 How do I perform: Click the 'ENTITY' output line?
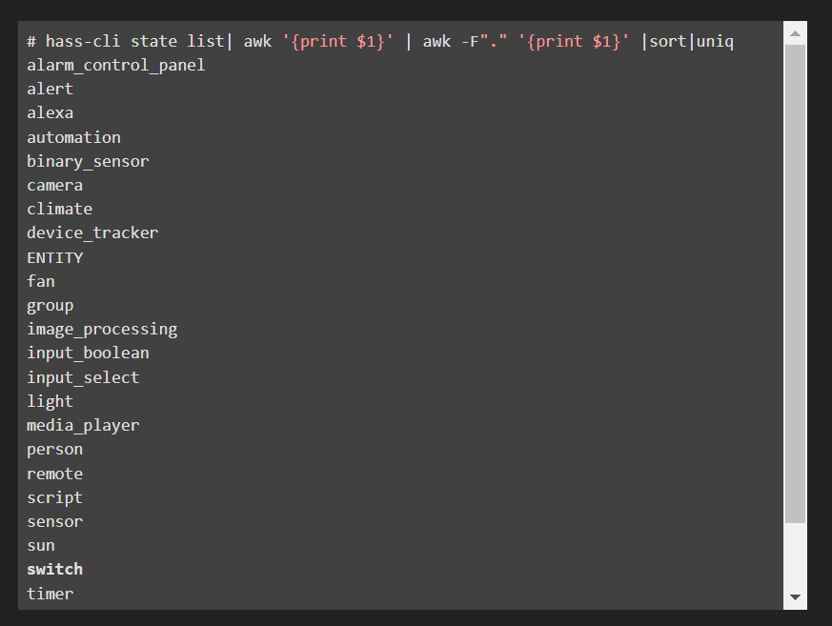point(54,257)
